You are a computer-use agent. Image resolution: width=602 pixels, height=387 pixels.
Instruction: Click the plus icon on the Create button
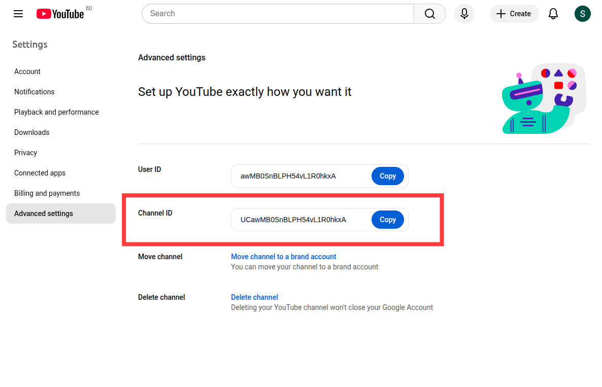[x=500, y=14]
